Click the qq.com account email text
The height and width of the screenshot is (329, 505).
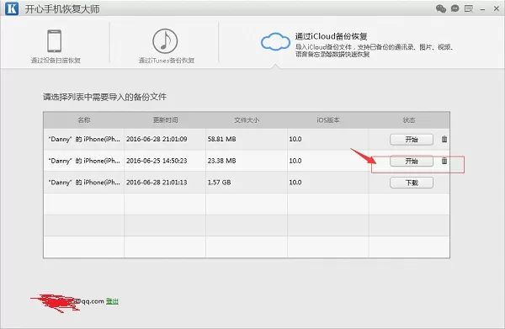89,301
